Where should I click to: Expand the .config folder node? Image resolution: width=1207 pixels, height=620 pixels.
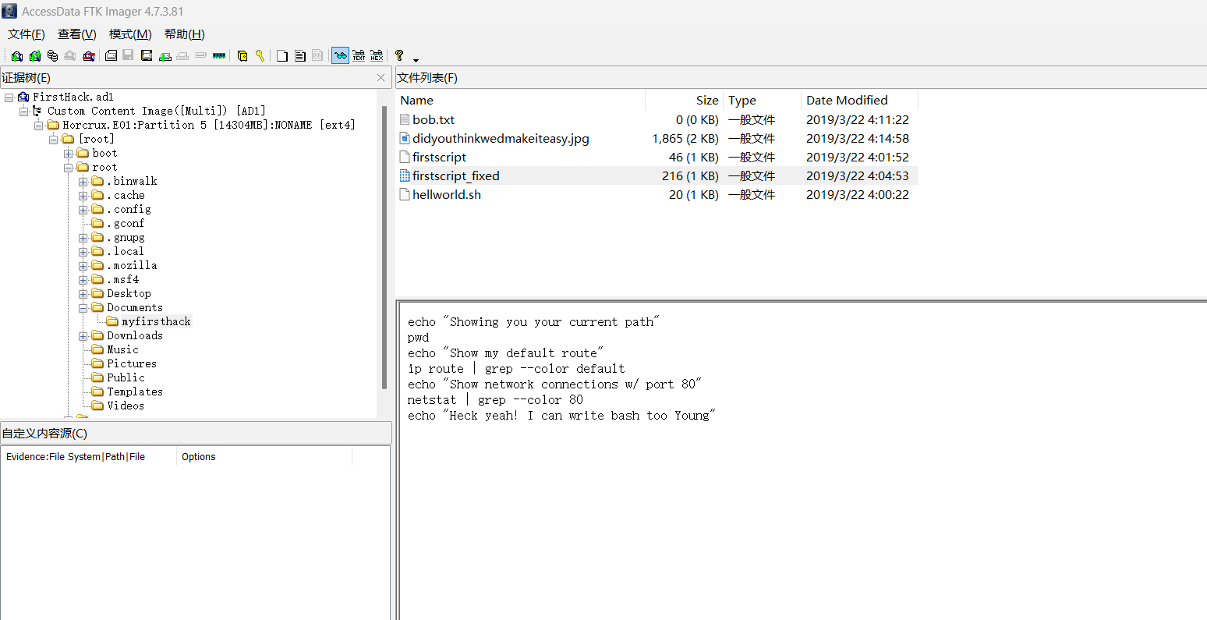(83, 210)
